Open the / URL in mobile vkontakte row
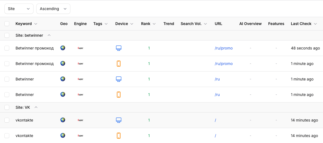 [x=215, y=136]
